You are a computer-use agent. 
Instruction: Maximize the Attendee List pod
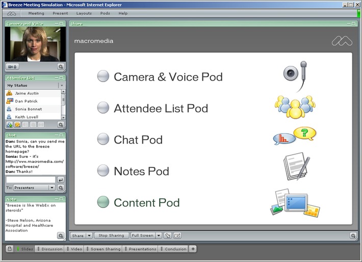61,78
